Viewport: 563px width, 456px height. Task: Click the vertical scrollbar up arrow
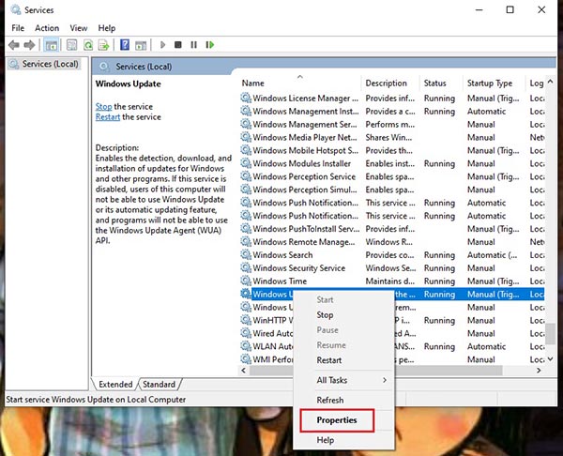tap(551, 82)
